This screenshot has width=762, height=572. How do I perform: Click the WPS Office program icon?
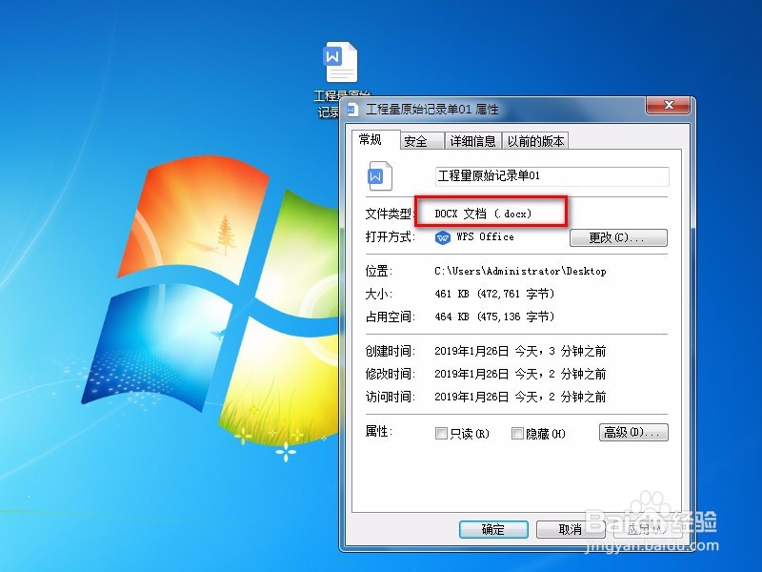[x=443, y=237]
